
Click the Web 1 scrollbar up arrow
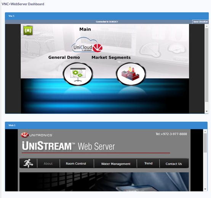[x=205, y=131]
